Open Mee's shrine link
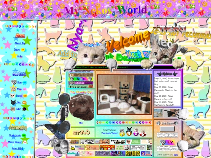 coord(19,89)
